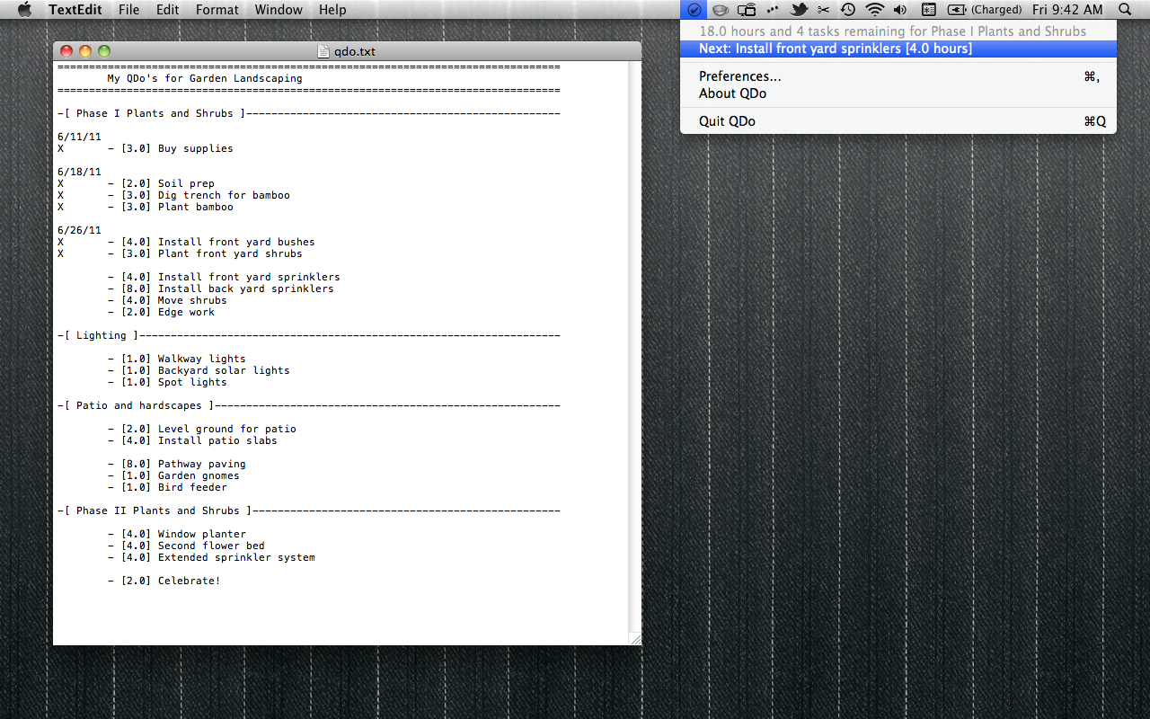Screen dimensions: 1150x719
Task: Open the Twitter bird menu bar icon
Action: 798,10
